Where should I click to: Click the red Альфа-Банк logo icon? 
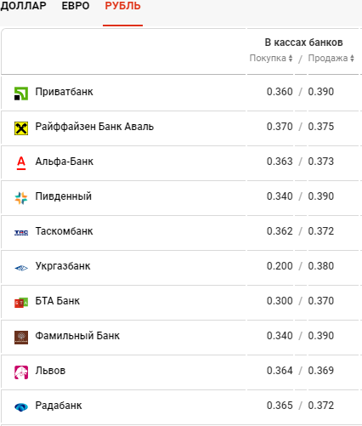[21, 163]
